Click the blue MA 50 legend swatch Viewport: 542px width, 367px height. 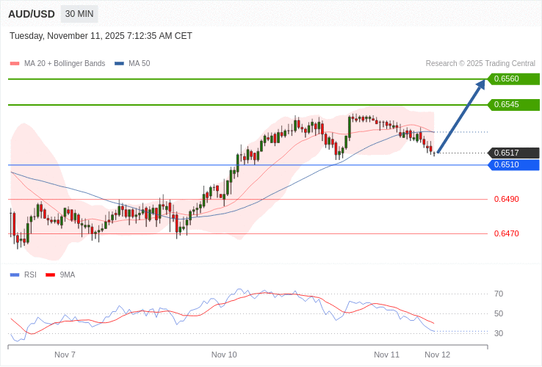pos(119,64)
